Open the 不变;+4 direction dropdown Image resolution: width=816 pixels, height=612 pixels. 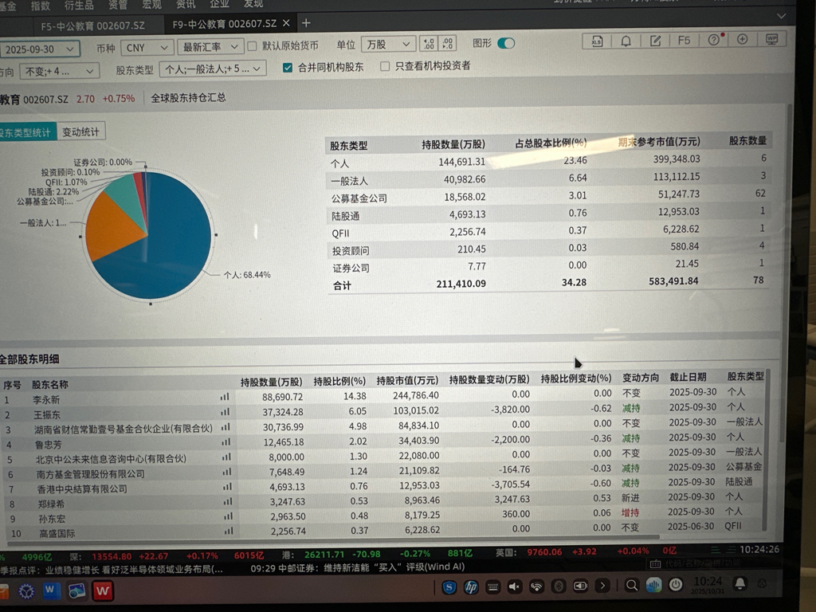point(59,71)
